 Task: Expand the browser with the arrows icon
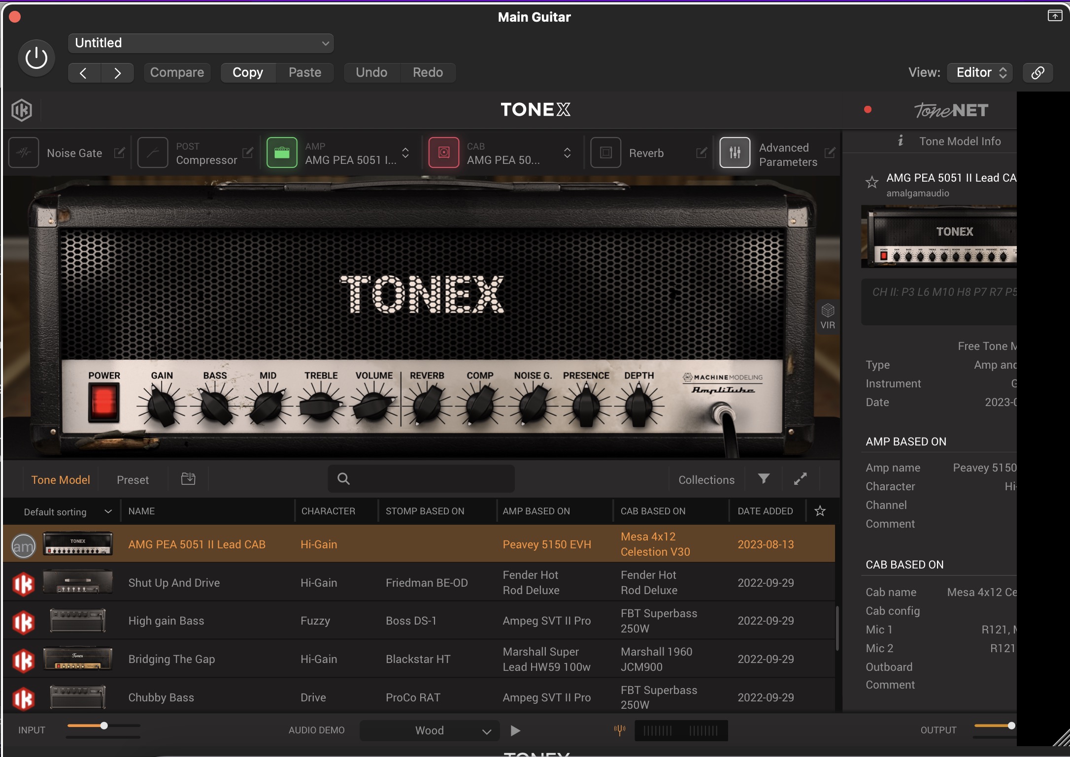801,479
